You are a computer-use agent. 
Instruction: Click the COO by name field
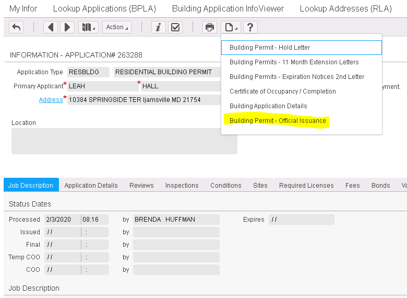176,270
